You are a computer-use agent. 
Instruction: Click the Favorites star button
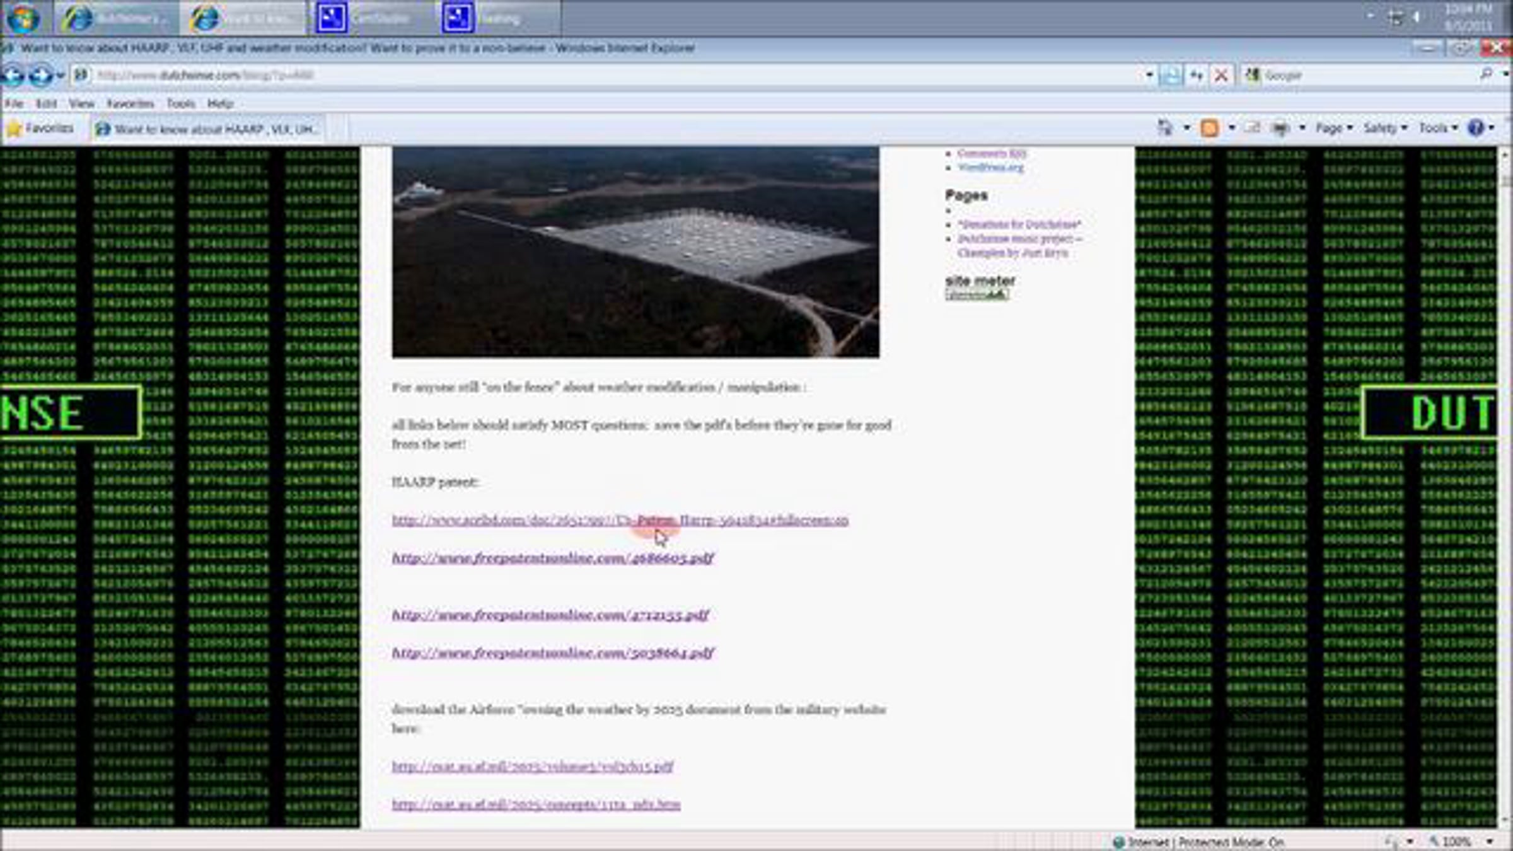coord(40,129)
